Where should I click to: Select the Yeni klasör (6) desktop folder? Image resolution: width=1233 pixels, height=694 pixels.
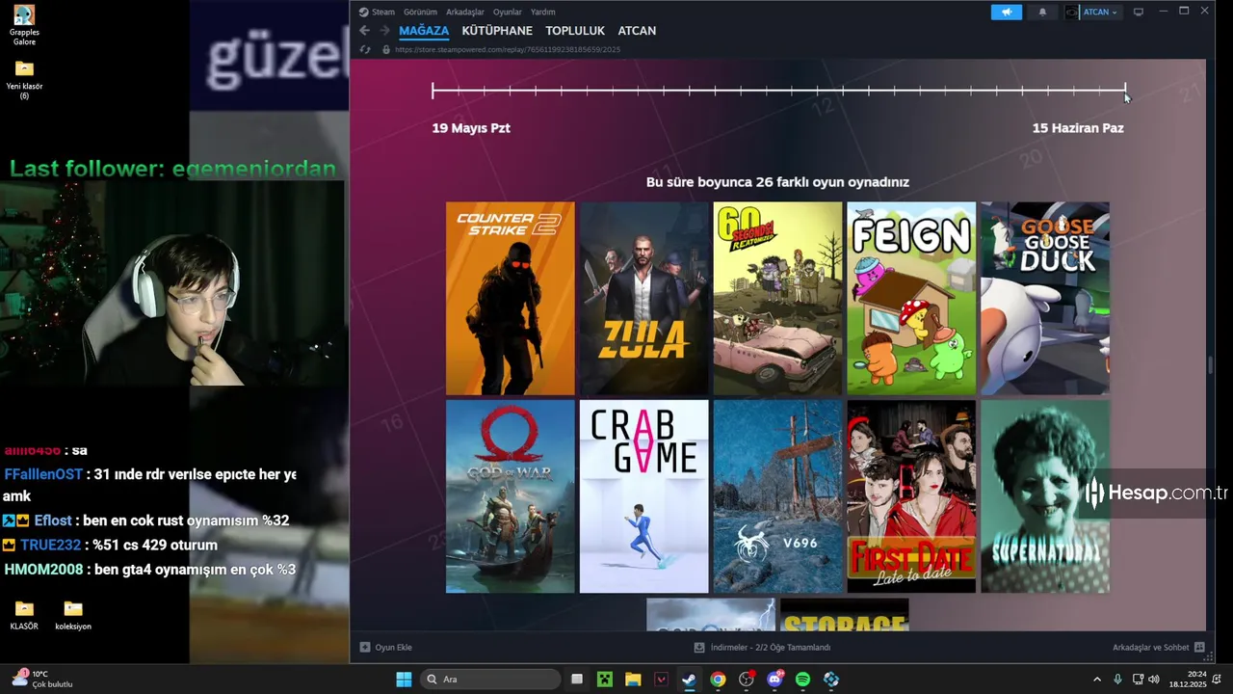[x=24, y=79]
